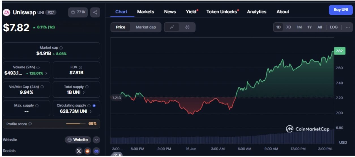Click the share icon button
The image size is (355, 157).
[x=95, y=12]
